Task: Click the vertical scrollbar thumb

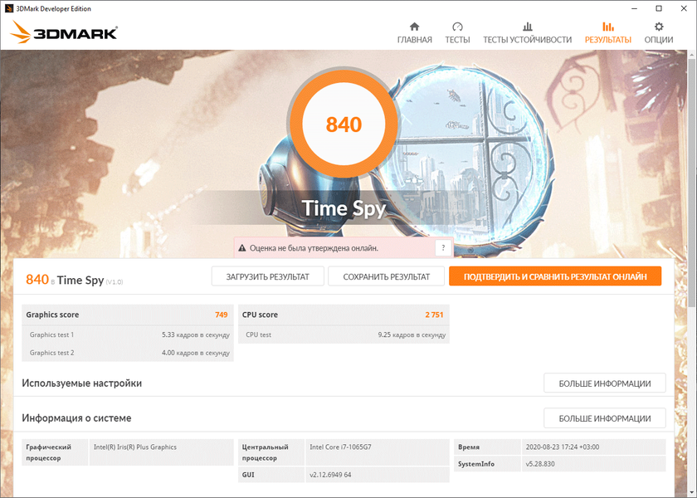Action: pos(692,183)
